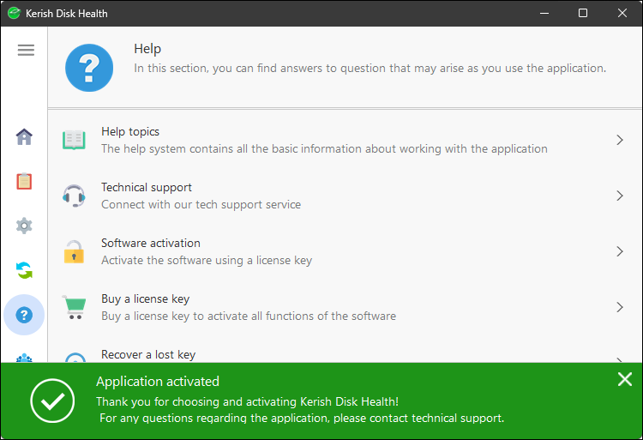Open the Help topics entry
Viewport: 643px width, 440px height.
point(130,132)
